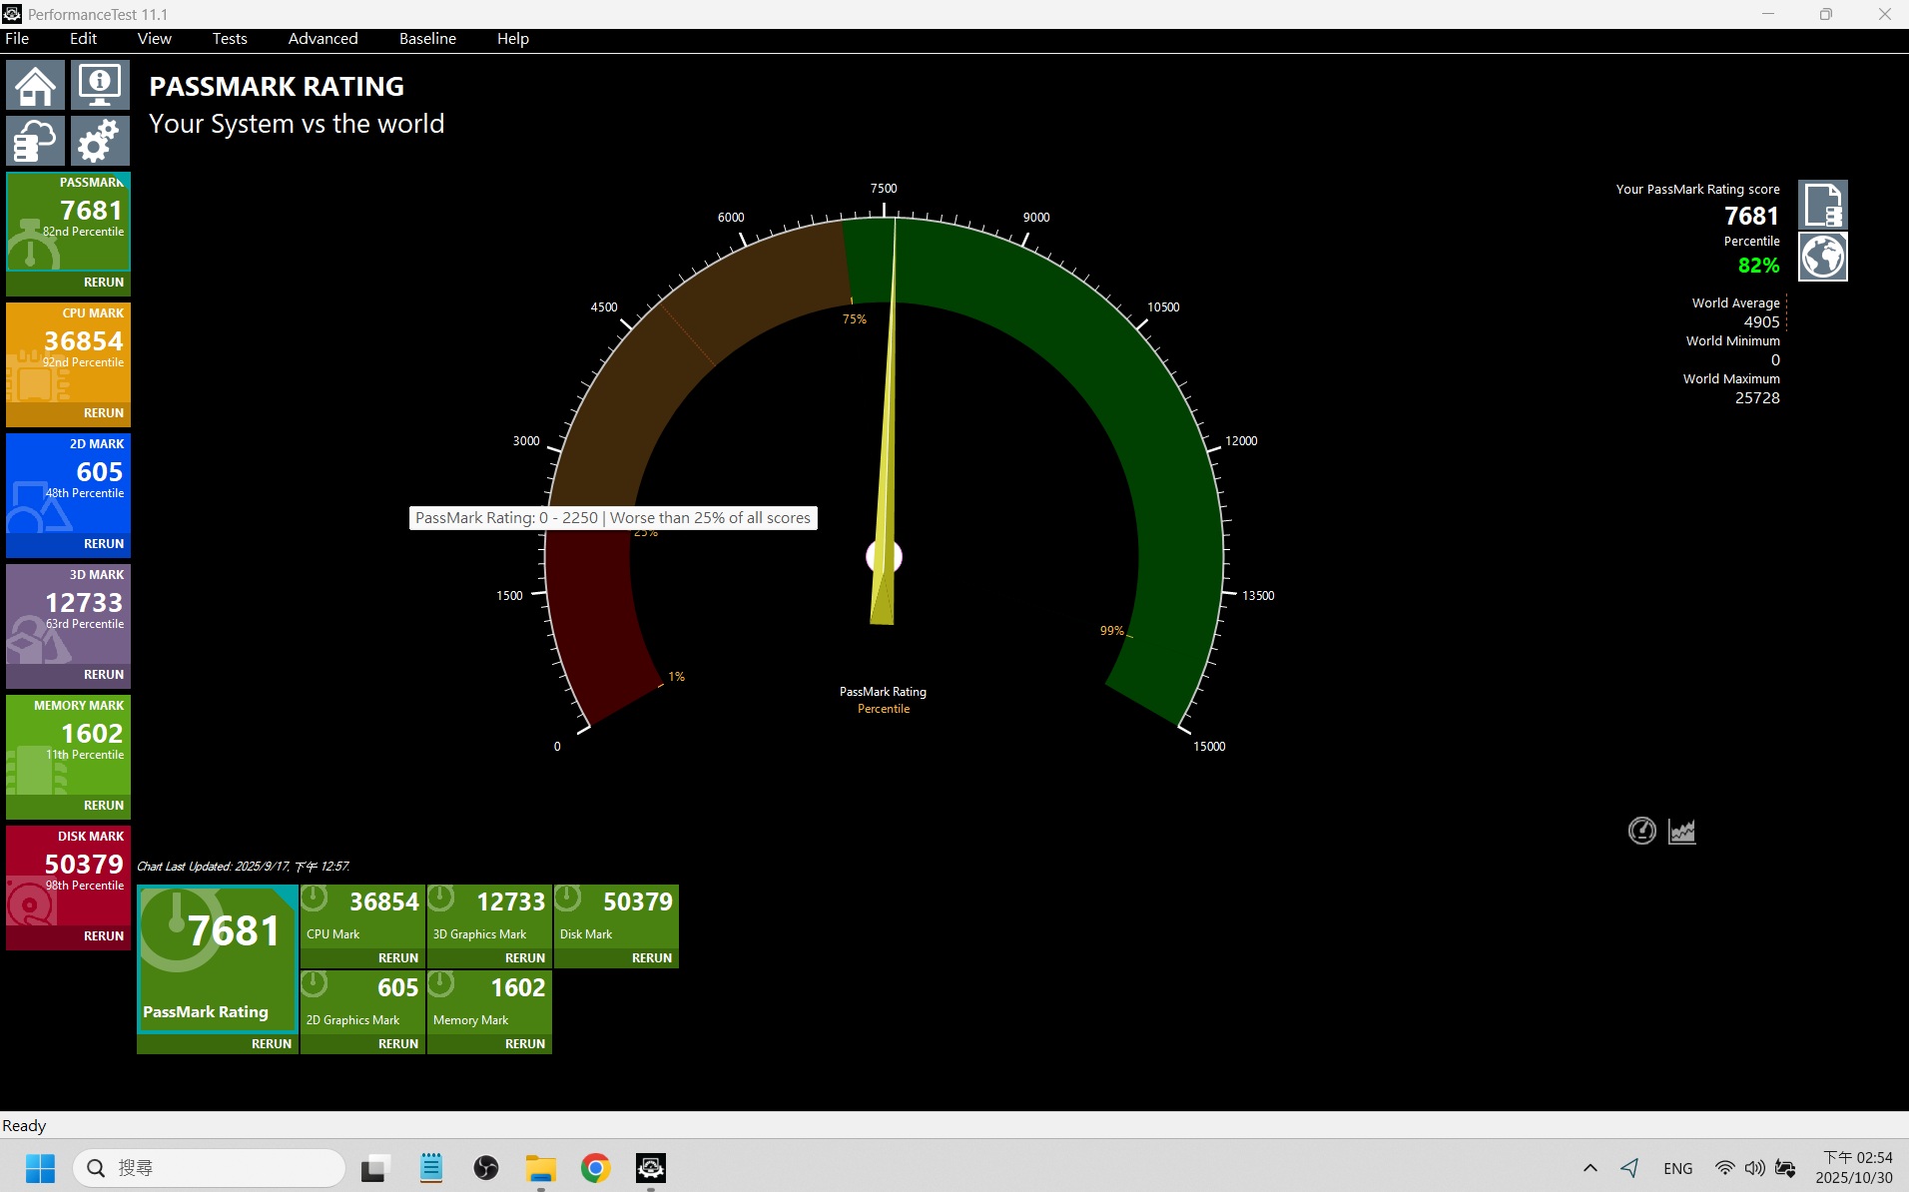
Task: Open the Advanced menu
Action: click(322, 38)
